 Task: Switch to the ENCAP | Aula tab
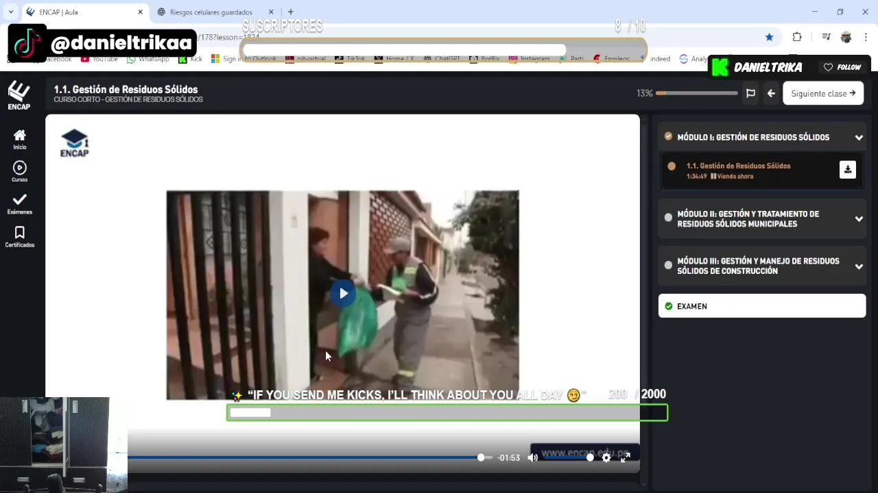[85, 12]
